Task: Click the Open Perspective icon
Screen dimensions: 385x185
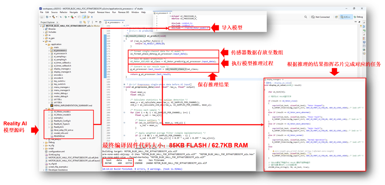Action: point(337,17)
